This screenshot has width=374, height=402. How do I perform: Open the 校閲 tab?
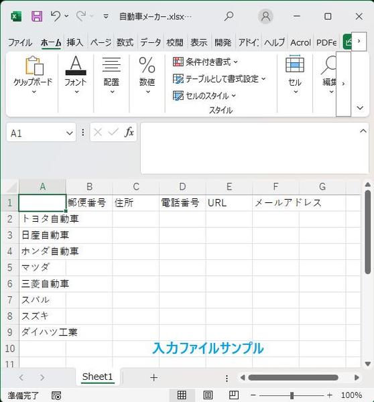click(x=175, y=43)
